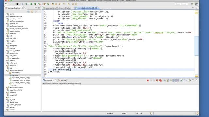This screenshot has width=209, height=117.
Task: Open dropdown arrow beside Open Console icon
Action: (x=191, y=81)
